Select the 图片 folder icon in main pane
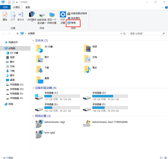The height and width of the screenshot is (159, 168). coord(39,59)
